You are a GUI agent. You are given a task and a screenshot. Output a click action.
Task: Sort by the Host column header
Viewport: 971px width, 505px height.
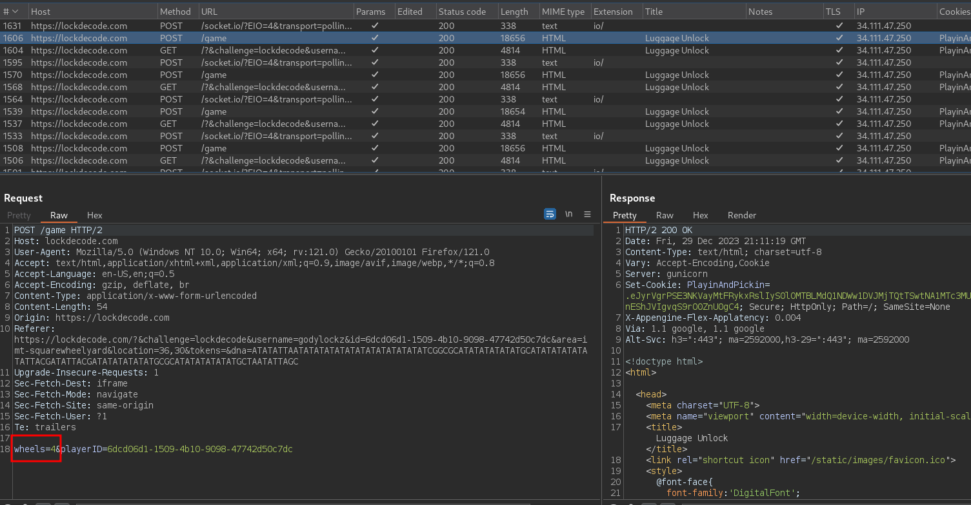[92, 12]
